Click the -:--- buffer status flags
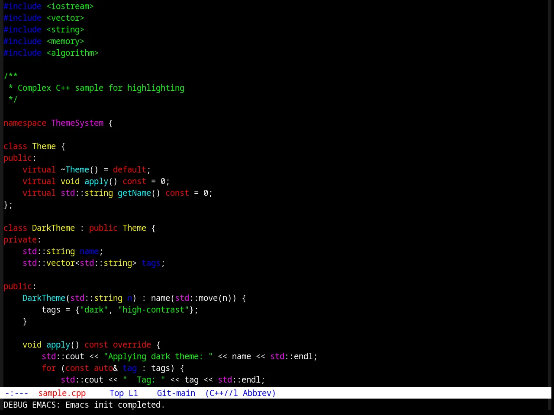The image size is (554, 415). pyautogui.click(x=17, y=393)
